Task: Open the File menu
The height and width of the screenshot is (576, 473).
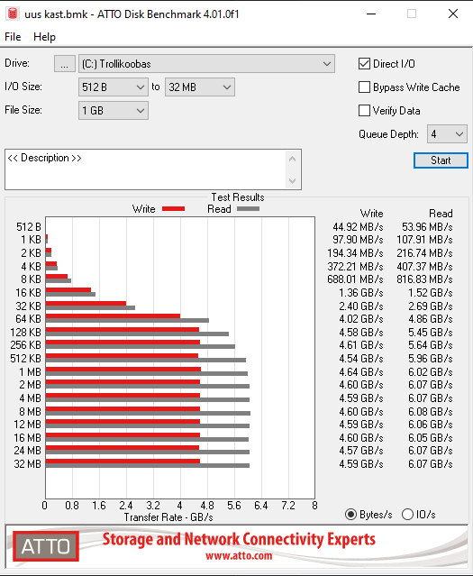Action: (x=13, y=37)
